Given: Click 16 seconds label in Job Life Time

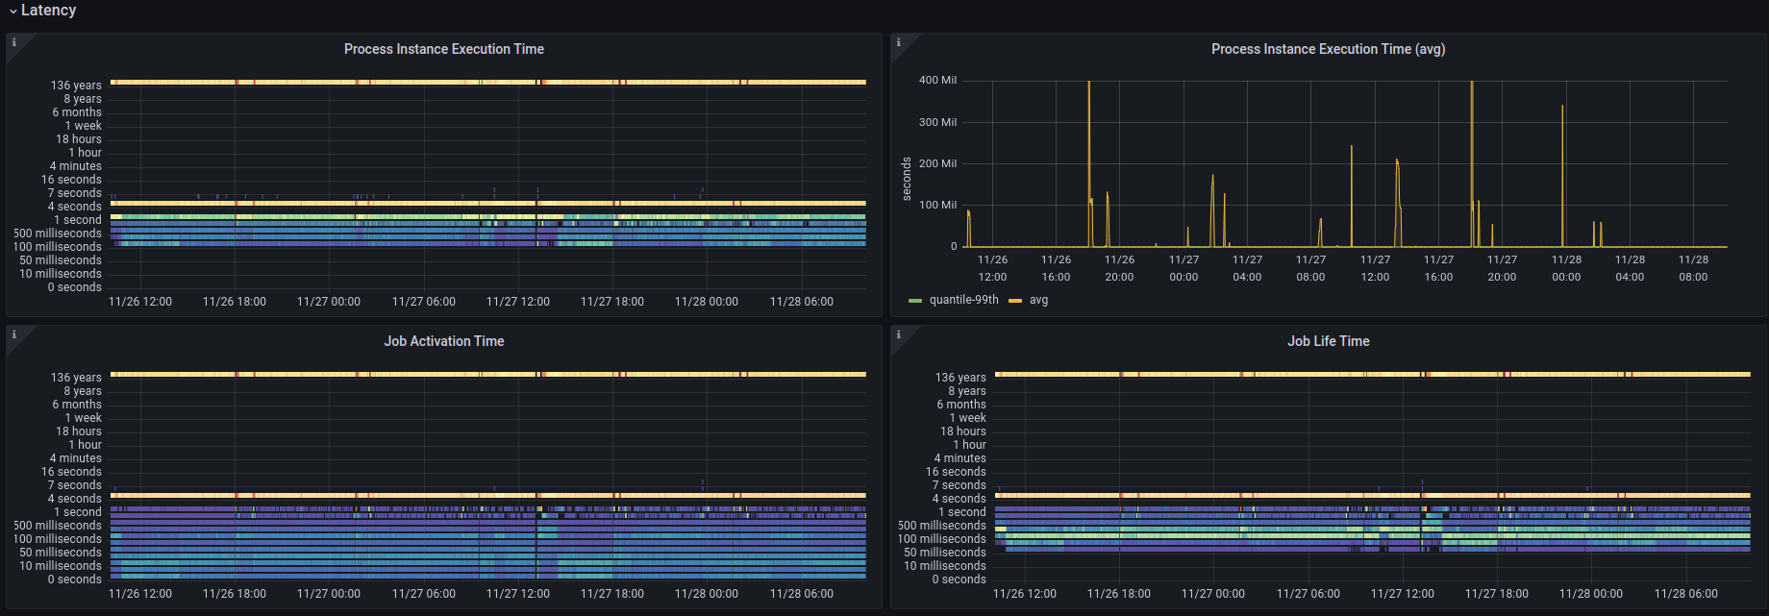Looking at the screenshot, I should [x=956, y=472].
